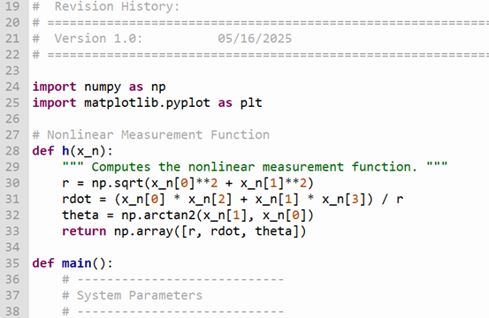
Task: Click 'Revision History:' comment on line 19
Action: (118, 6)
